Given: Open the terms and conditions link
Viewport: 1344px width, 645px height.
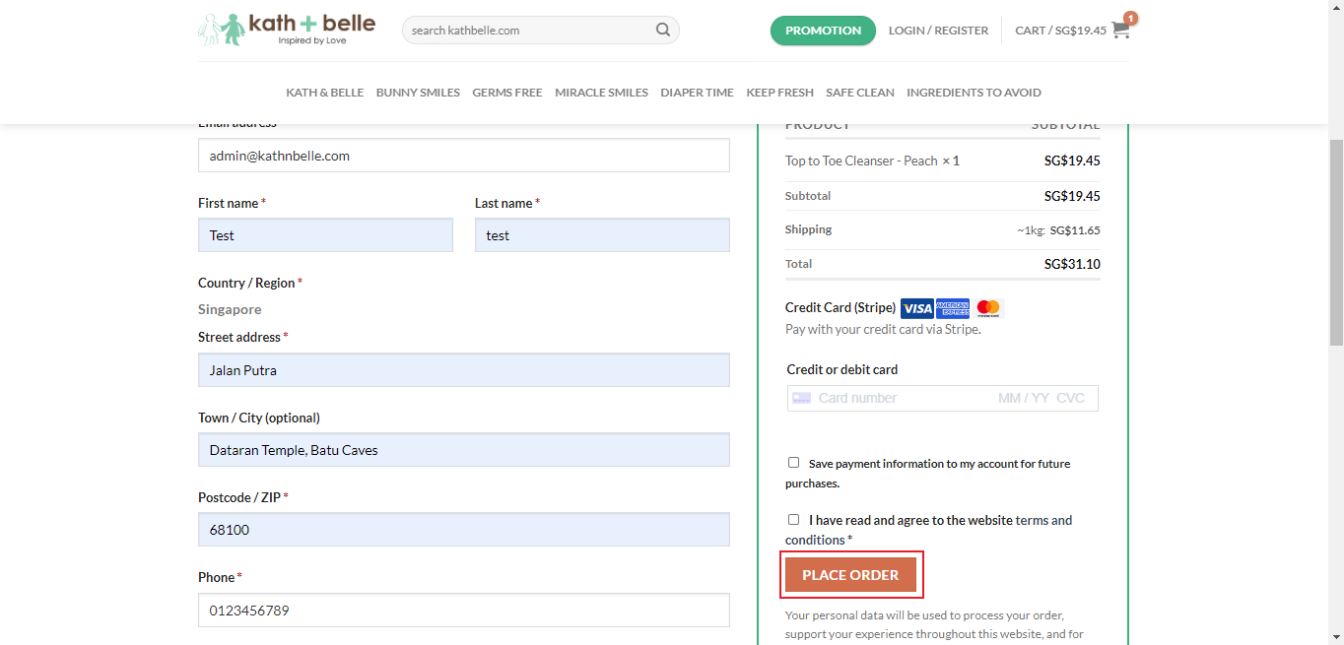Looking at the screenshot, I should pos(1042,520).
